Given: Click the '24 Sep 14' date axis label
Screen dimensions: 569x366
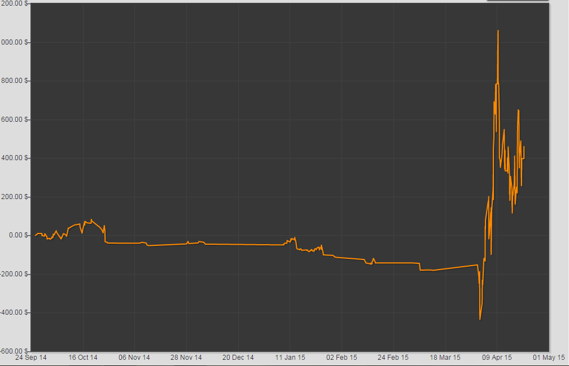Looking at the screenshot, I should (31, 358).
